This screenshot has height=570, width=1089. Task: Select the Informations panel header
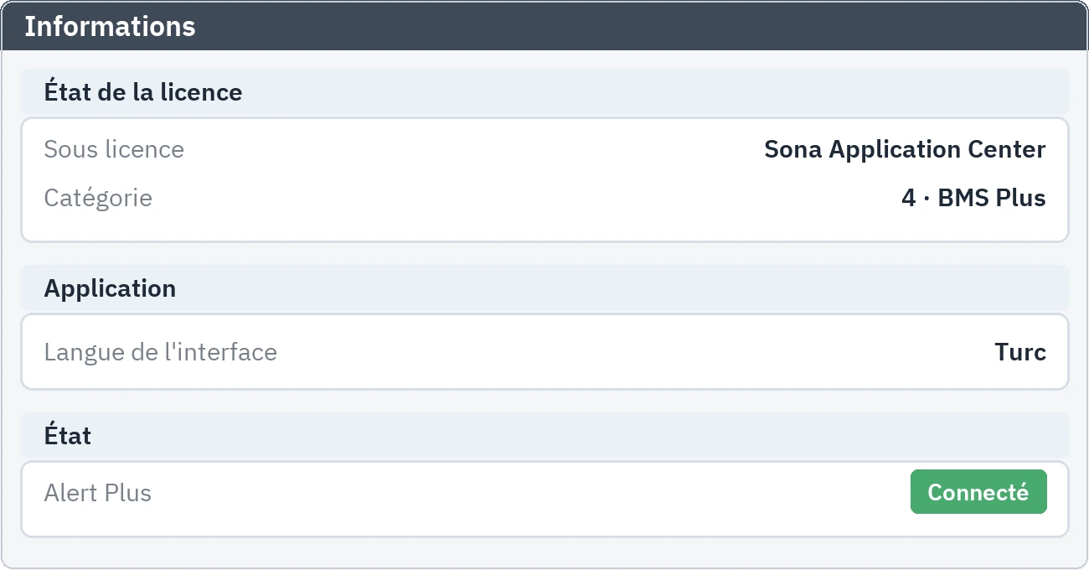(544, 26)
